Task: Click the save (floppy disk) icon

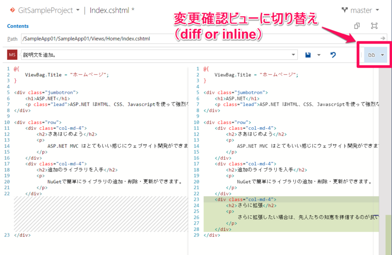Action: (x=308, y=55)
